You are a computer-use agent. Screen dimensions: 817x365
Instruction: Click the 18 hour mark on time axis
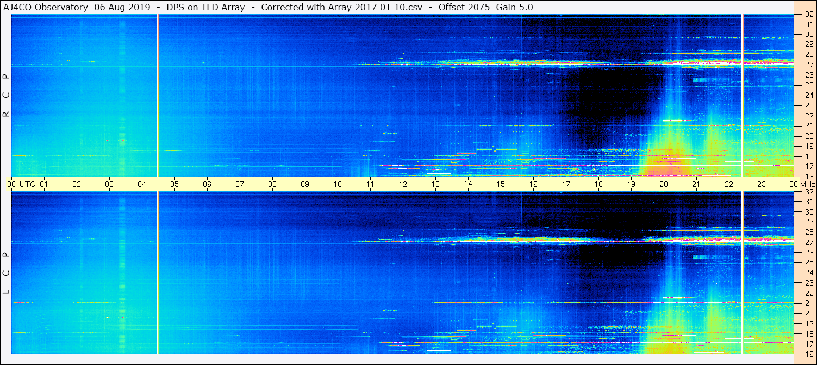(598, 184)
